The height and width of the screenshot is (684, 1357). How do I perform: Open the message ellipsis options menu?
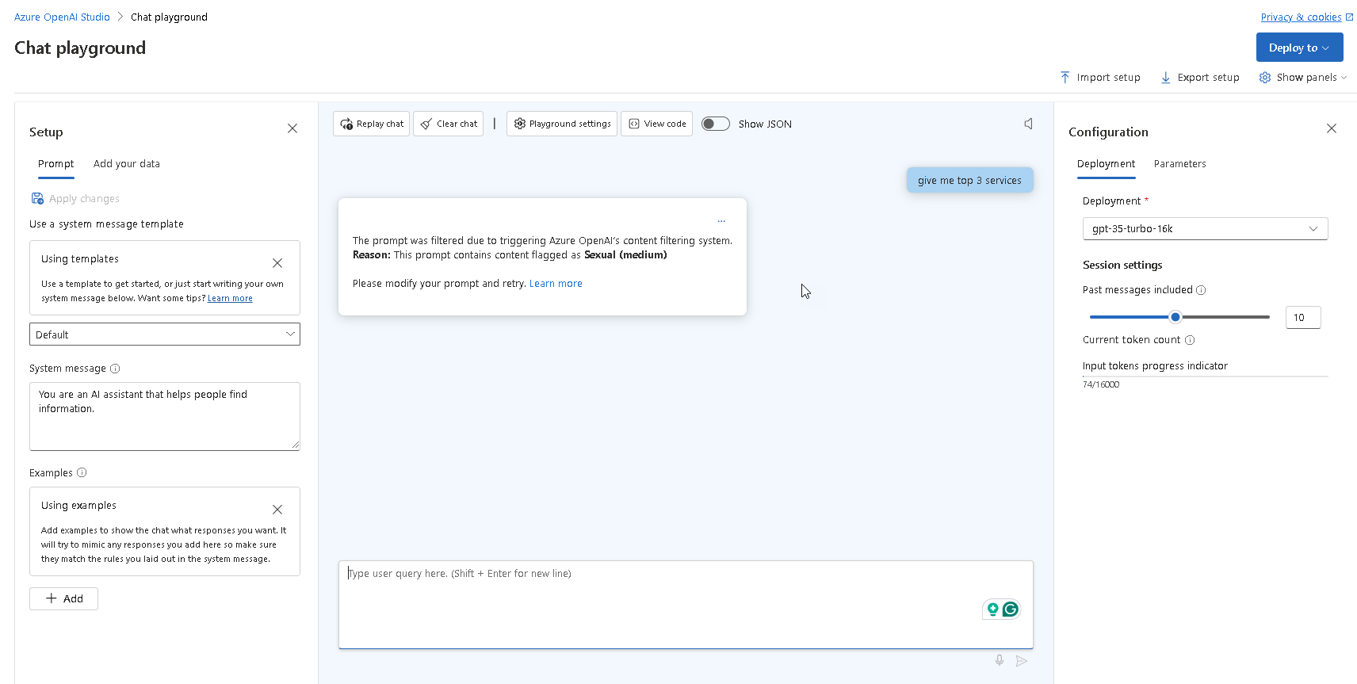[x=721, y=221]
